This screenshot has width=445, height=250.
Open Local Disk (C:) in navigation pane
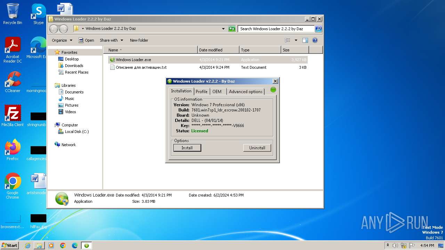click(x=76, y=132)
